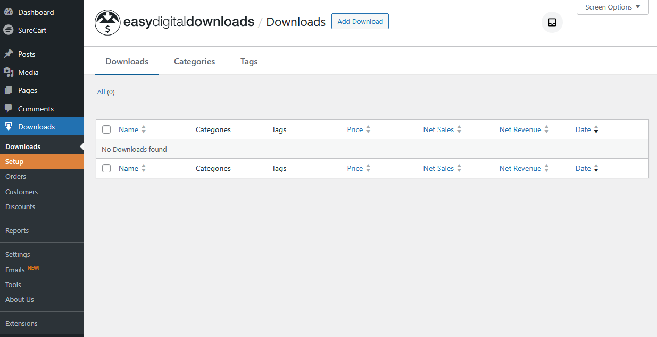This screenshot has width=657, height=337.
Task: Click sort arrows next to bottom Name column
Action: 144,168
